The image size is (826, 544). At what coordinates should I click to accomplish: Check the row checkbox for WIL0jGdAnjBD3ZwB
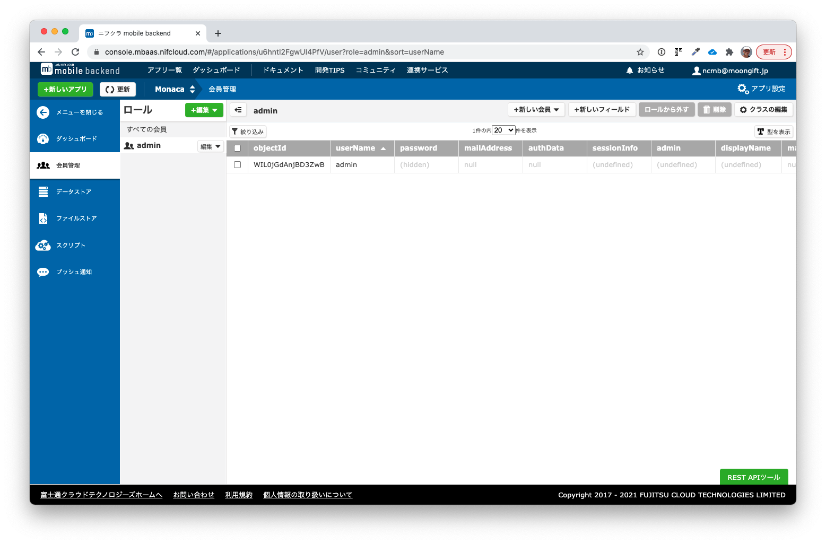(237, 165)
